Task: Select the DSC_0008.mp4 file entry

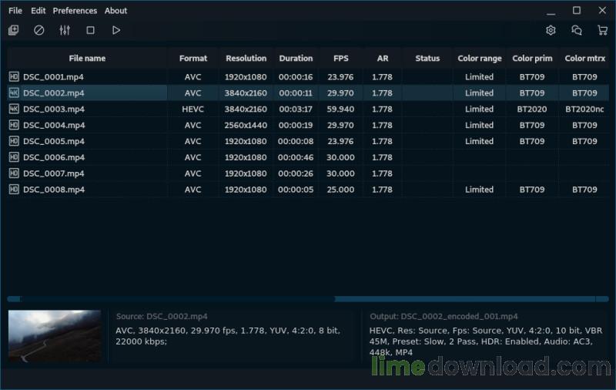Action: click(54, 190)
